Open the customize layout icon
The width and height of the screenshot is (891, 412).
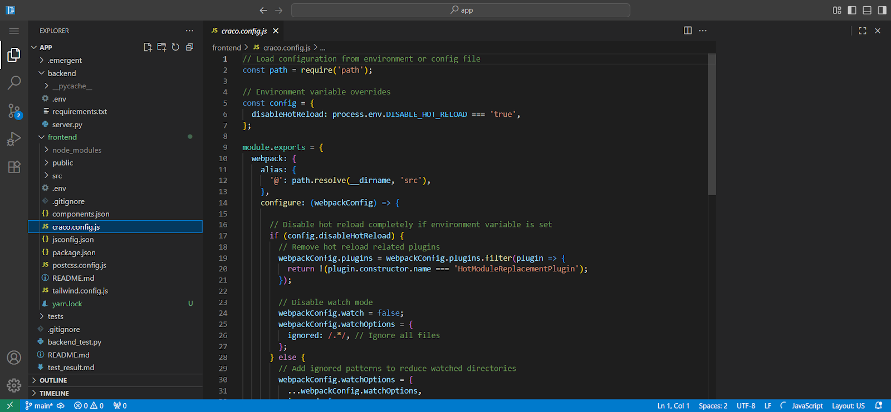coord(837,10)
